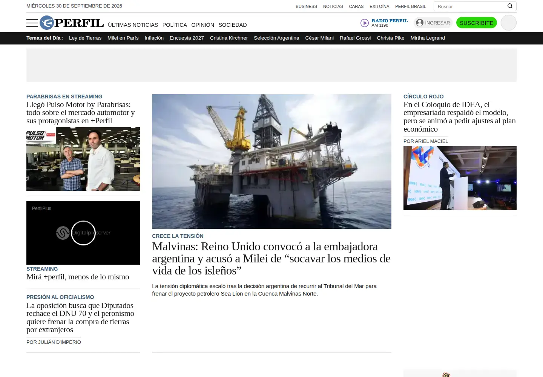The width and height of the screenshot is (543, 377).
Task: Open the DNU 70 opposition headline
Action: [x=80, y=317]
